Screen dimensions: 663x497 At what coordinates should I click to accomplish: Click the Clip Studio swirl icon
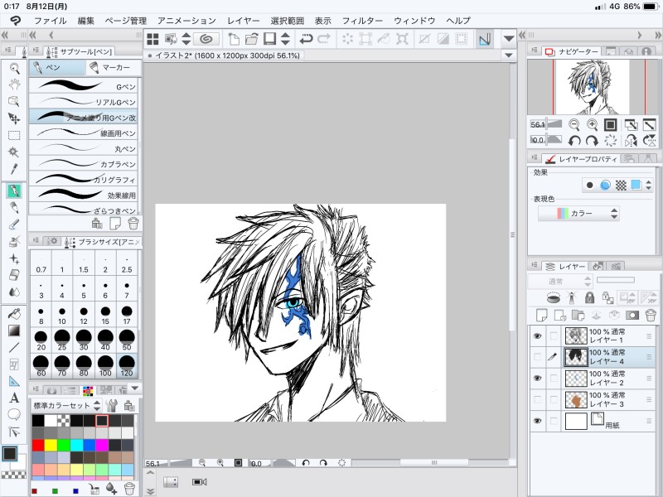tap(206, 39)
